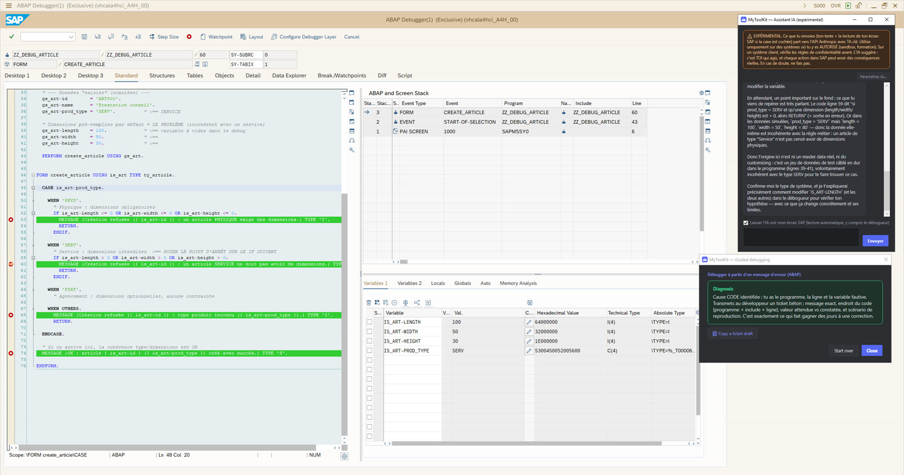
Task: Click the Step Into single-step icon
Action: click(x=98, y=37)
